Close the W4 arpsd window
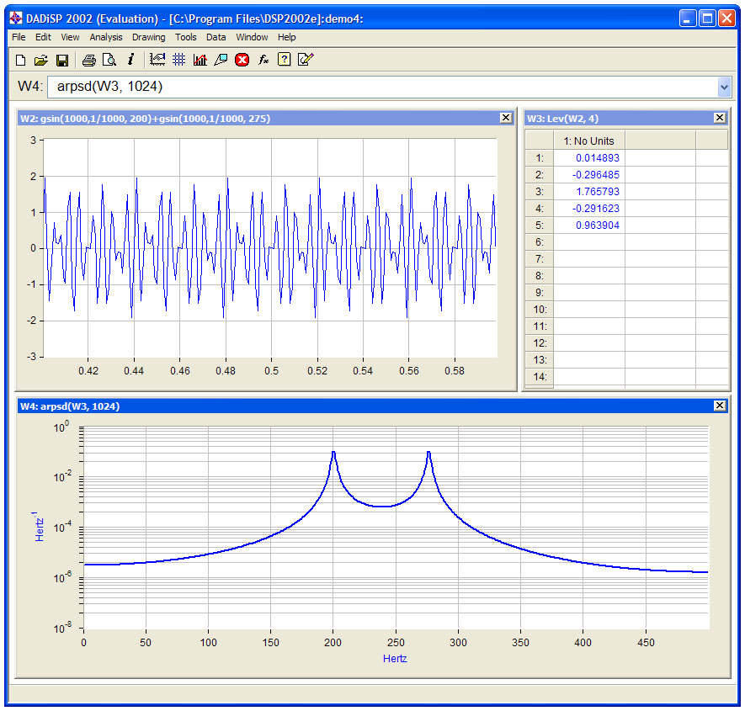This screenshot has height=711, width=745. click(720, 406)
